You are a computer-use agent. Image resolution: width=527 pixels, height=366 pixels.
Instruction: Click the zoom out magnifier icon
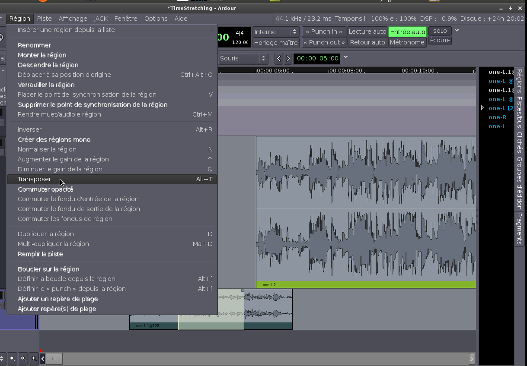(x=12, y=358)
